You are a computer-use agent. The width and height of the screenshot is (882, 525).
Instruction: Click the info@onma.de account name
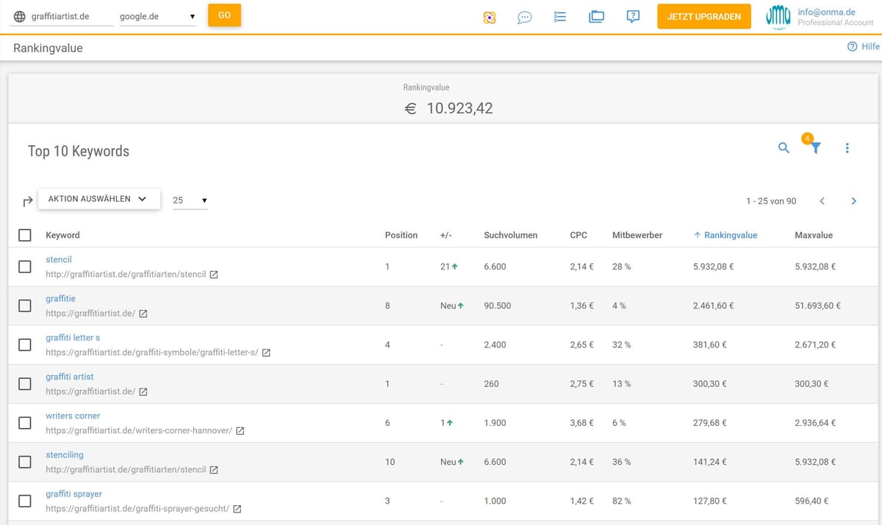pos(826,12)
